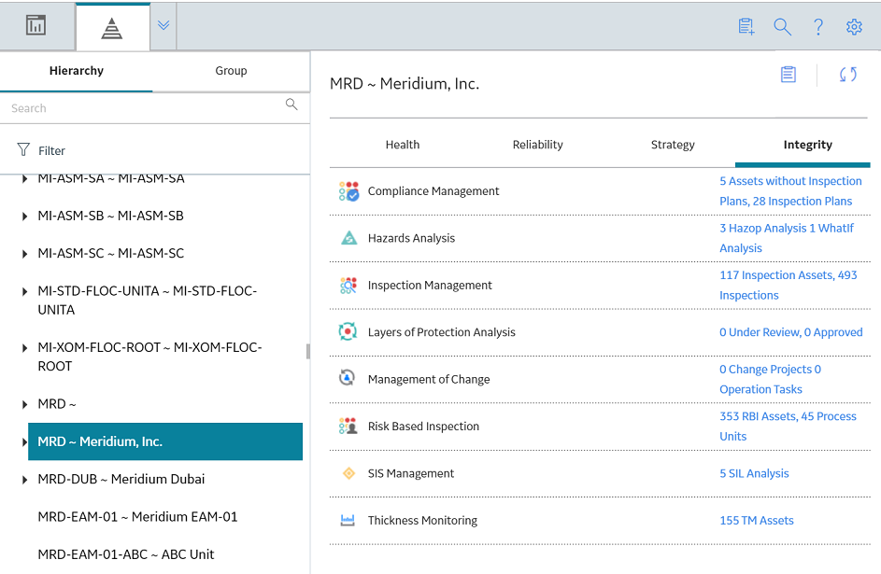This screenshot has height=574, width=881.
Task: Switch to the Group tab
Action: point(231,71)
